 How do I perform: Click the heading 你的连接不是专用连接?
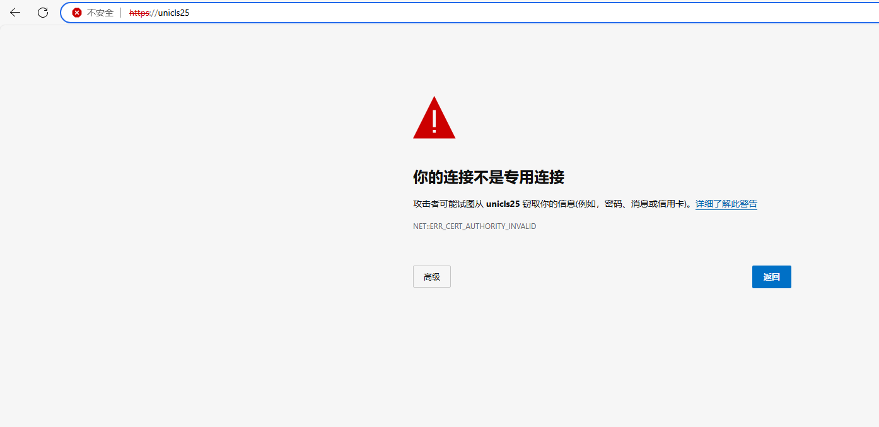[488, 177]
